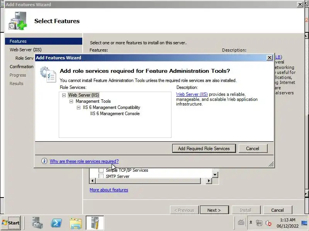The width and height of the screenshot is (309, 231).
Task: Tick the SMTP Server checkbox
Action: pos(101,176)
